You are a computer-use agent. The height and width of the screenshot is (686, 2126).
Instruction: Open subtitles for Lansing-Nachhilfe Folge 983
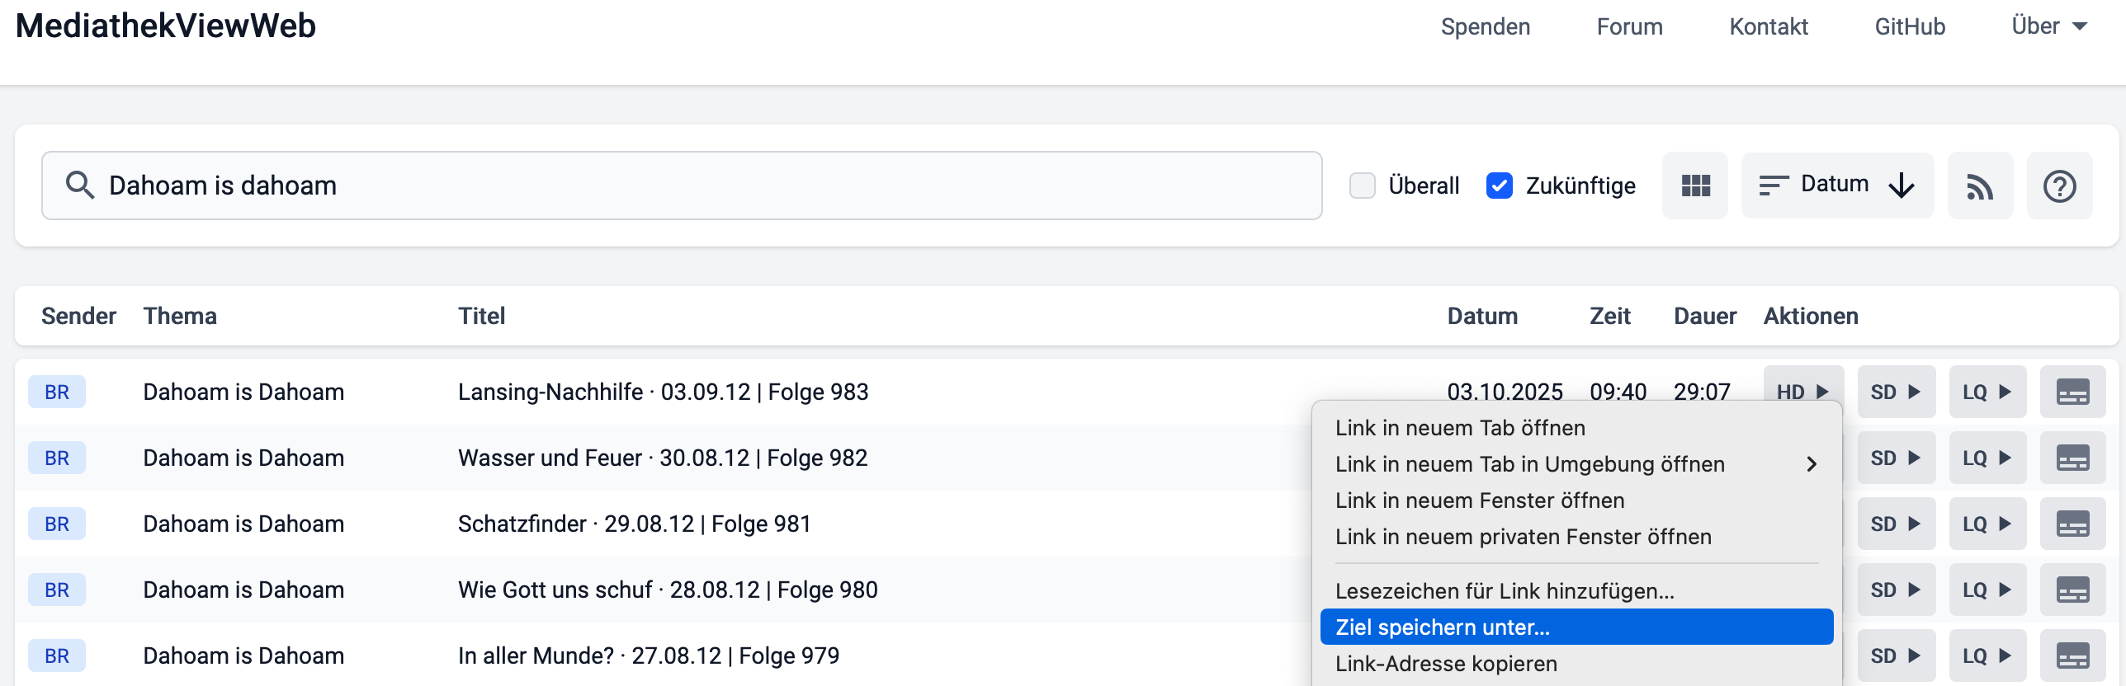click(2072, 392)
